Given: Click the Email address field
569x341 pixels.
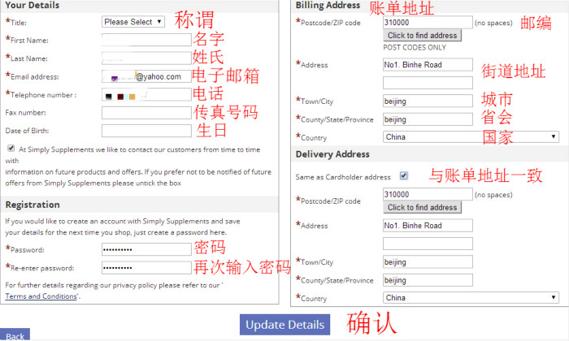Looking at the screenshot, I should tap(146, 76).
